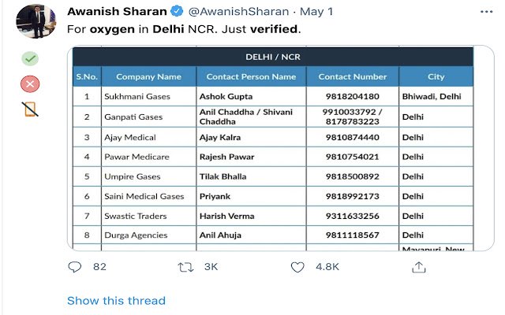Open the Awanish Sharan display name
Image resolution: width=505 pixels, height=315 pixels.
coord(118,12)
